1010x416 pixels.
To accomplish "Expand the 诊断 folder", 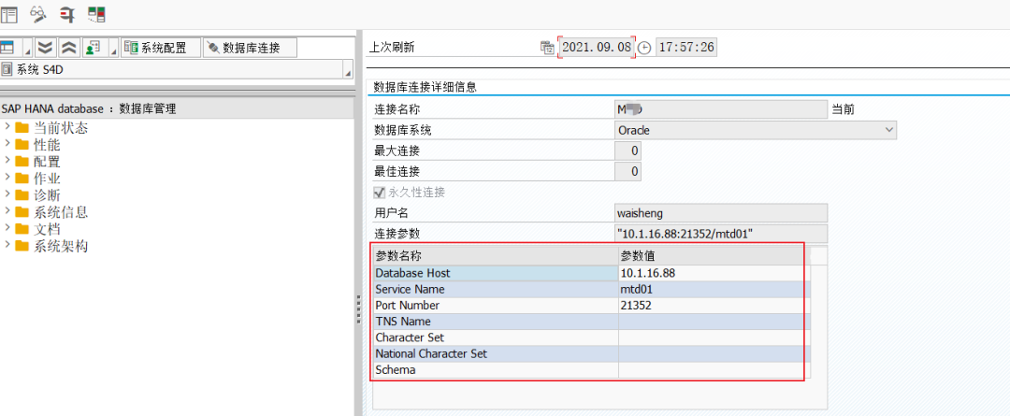I will (x=7, y=194).
